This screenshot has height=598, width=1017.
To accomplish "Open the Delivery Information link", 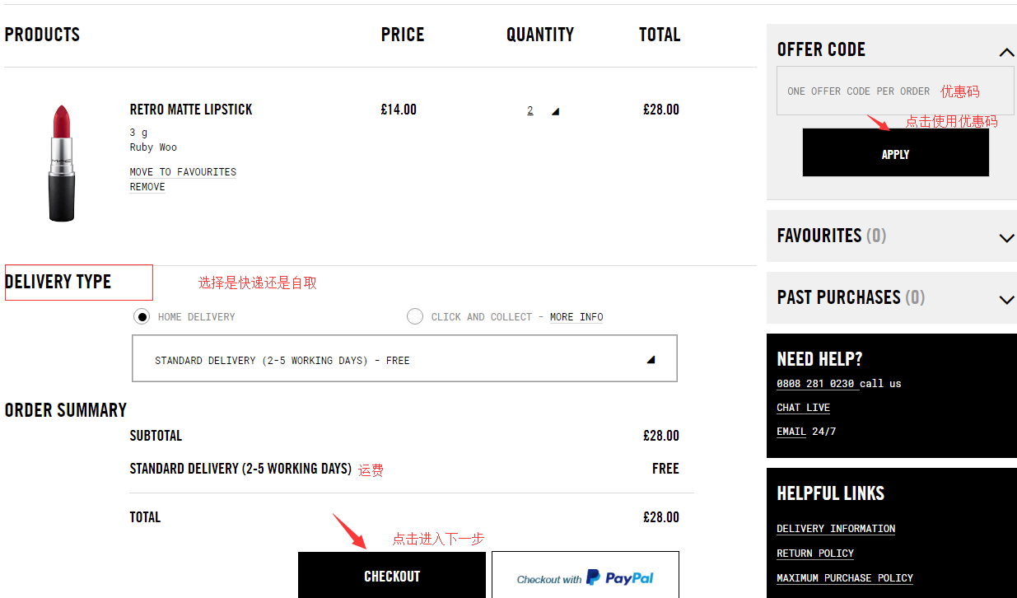I will tap(836, 529).
